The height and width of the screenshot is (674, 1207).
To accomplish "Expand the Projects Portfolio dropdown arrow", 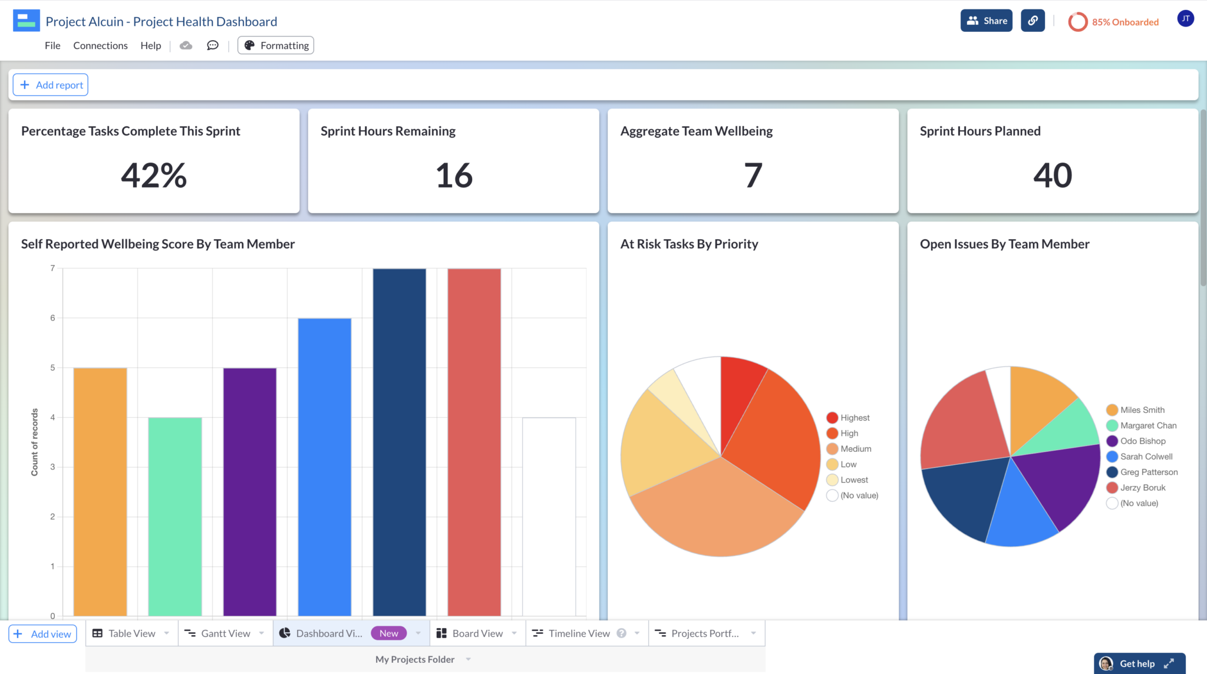I will point(754,633).
